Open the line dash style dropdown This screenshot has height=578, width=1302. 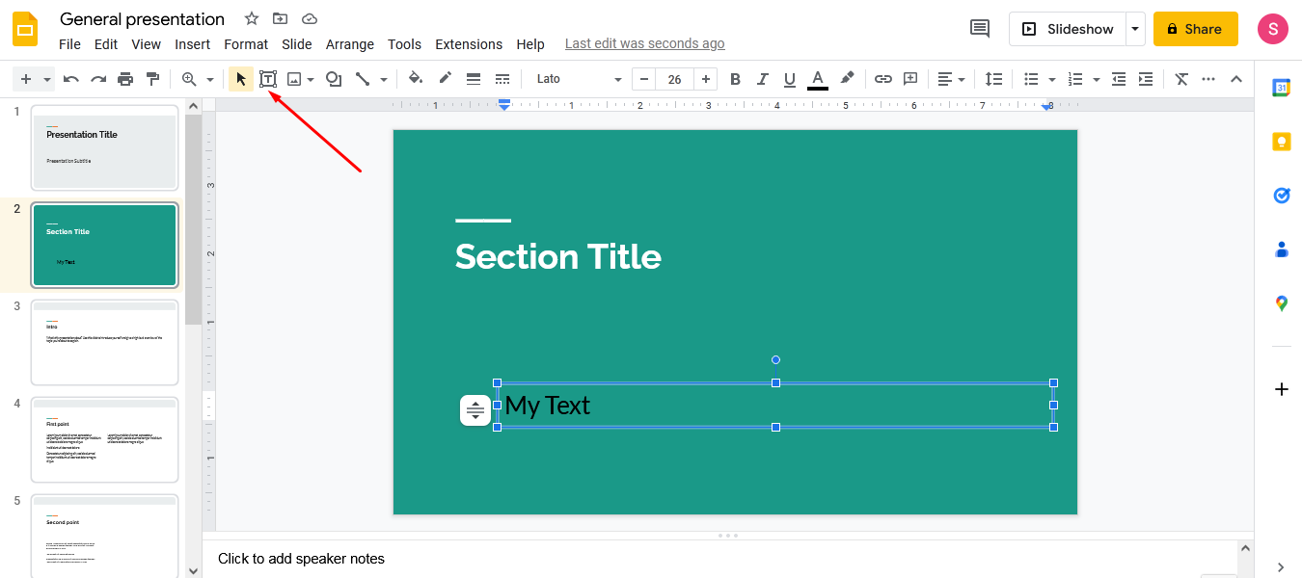[x=502, y=78]
